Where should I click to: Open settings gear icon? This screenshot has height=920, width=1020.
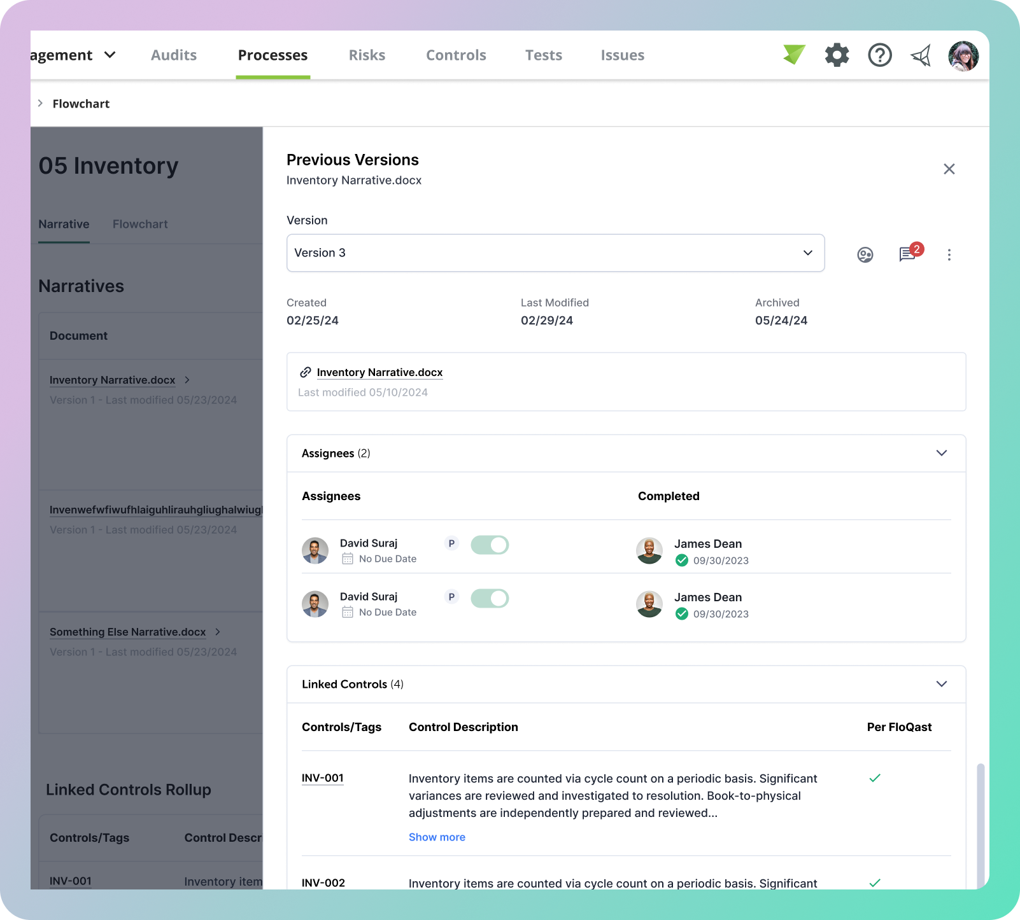(x=837, y=55)
